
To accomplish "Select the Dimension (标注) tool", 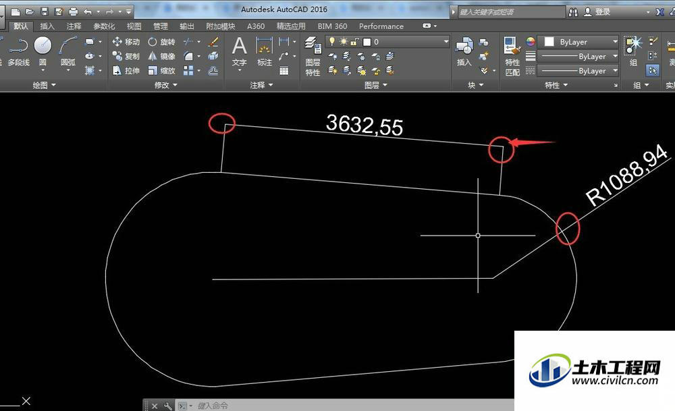I will (265, 52).
